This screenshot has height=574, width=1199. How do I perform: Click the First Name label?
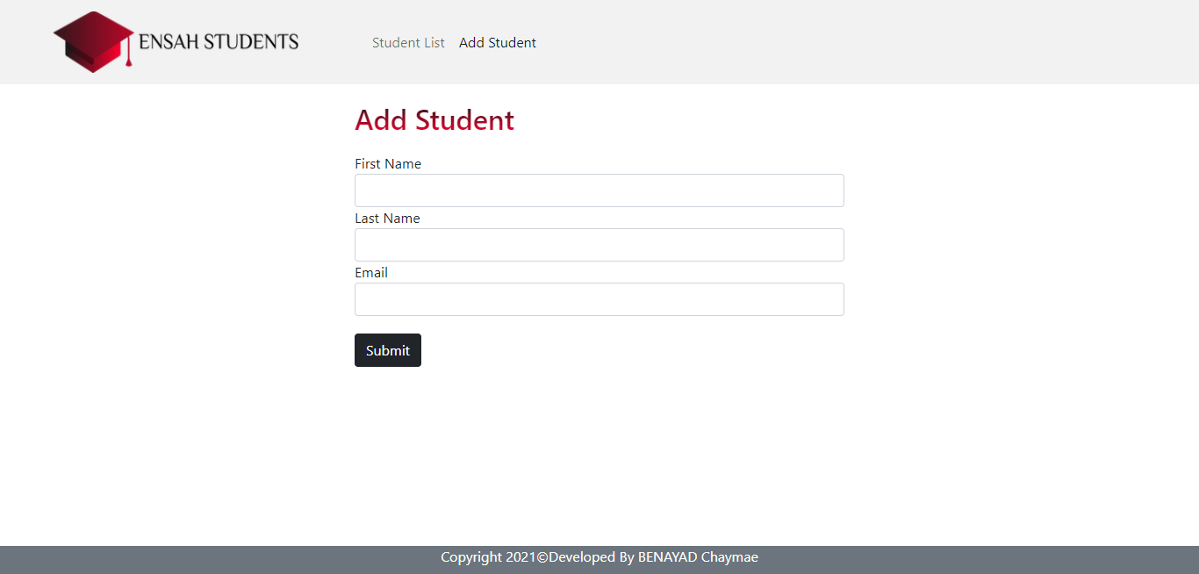pyautogui.click(x=387, y=163)
